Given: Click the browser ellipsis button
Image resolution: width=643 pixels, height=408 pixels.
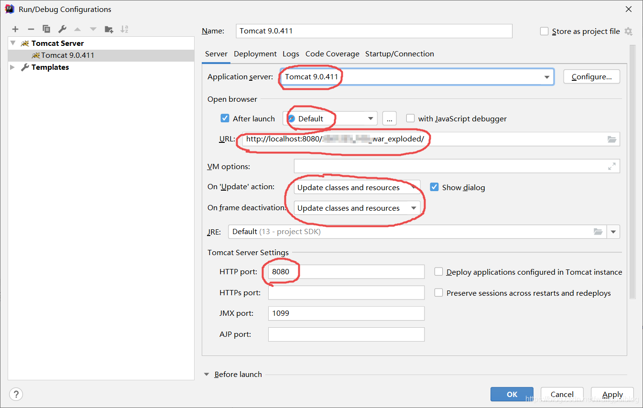Looking at the screenshot, I should click(x=390, y=118).
